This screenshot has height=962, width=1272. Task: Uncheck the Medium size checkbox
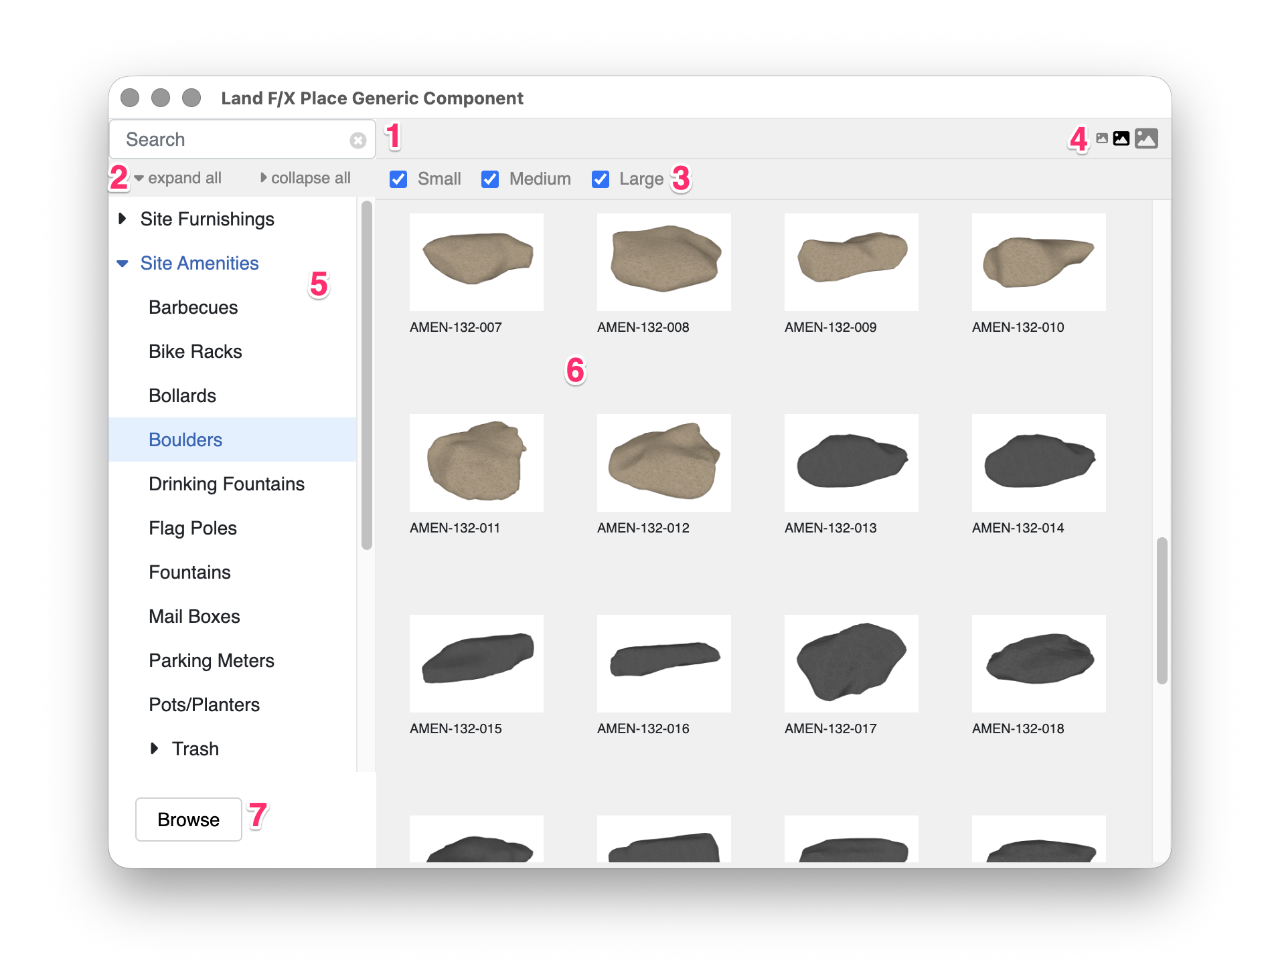[490, 179]
